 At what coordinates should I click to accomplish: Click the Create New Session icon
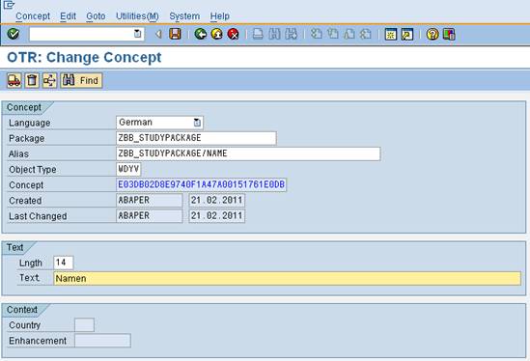(x=391, y=34)
